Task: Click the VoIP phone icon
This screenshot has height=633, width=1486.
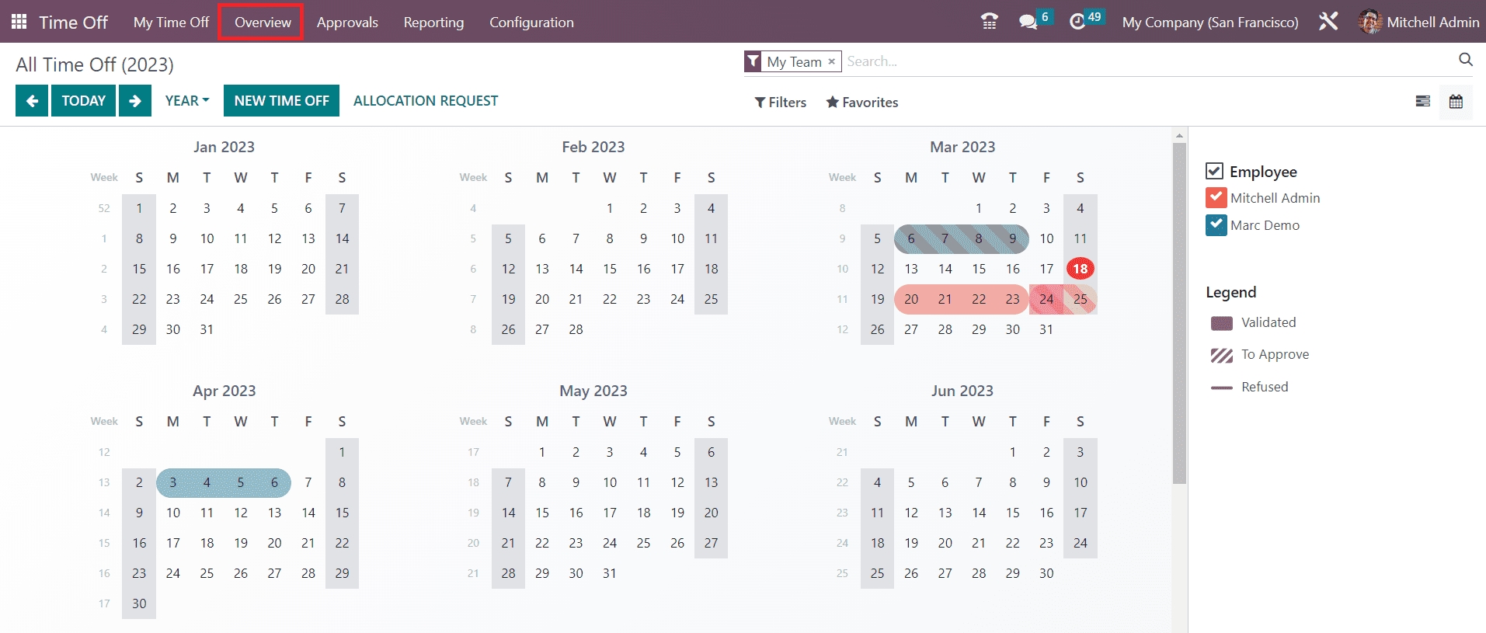Action: tap(989, 22)
